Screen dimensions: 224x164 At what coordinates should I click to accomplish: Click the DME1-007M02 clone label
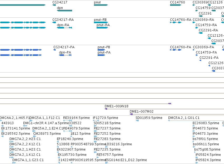pyautogui.click(x=142, y=112)
